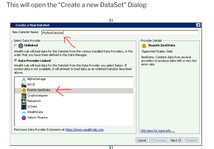Image resolution: width=214 pixels, height=149 pixels.
Task: Open the wealth-lab.com extensions link
Action: coord(85,130)
